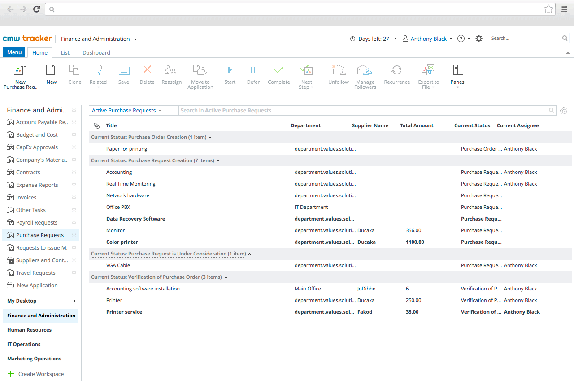Screen dimensions: 574x385
Task: Click the settings gear next to help
Action: pyautogui.click(x=479, y=39)
